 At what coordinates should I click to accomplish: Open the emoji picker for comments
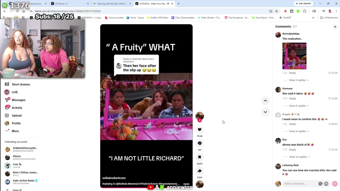(326, 184)
